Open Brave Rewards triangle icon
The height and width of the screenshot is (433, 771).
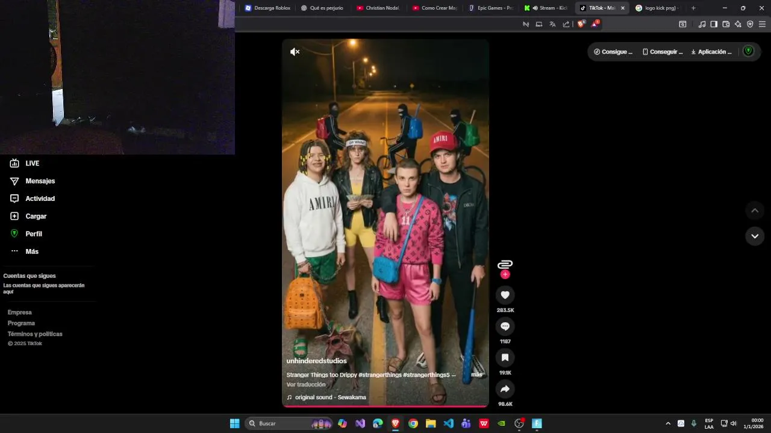595,24
